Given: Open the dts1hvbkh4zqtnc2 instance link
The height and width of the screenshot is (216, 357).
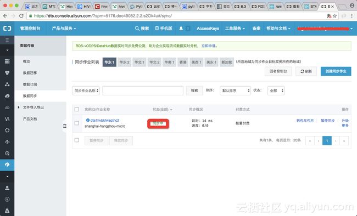Looking at the screenshot, I should coord(105,120).
